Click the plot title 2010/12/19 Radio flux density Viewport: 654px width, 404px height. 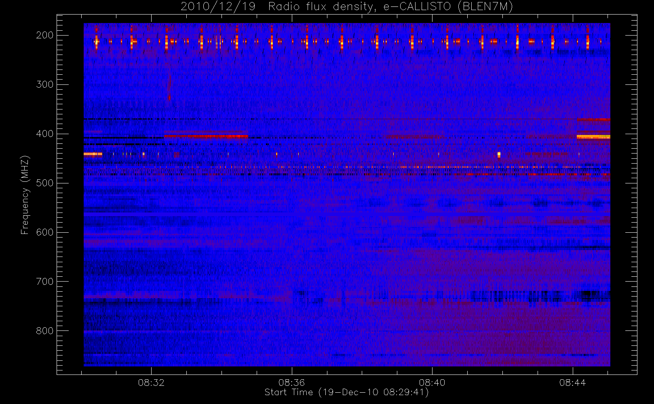point(347,7)
